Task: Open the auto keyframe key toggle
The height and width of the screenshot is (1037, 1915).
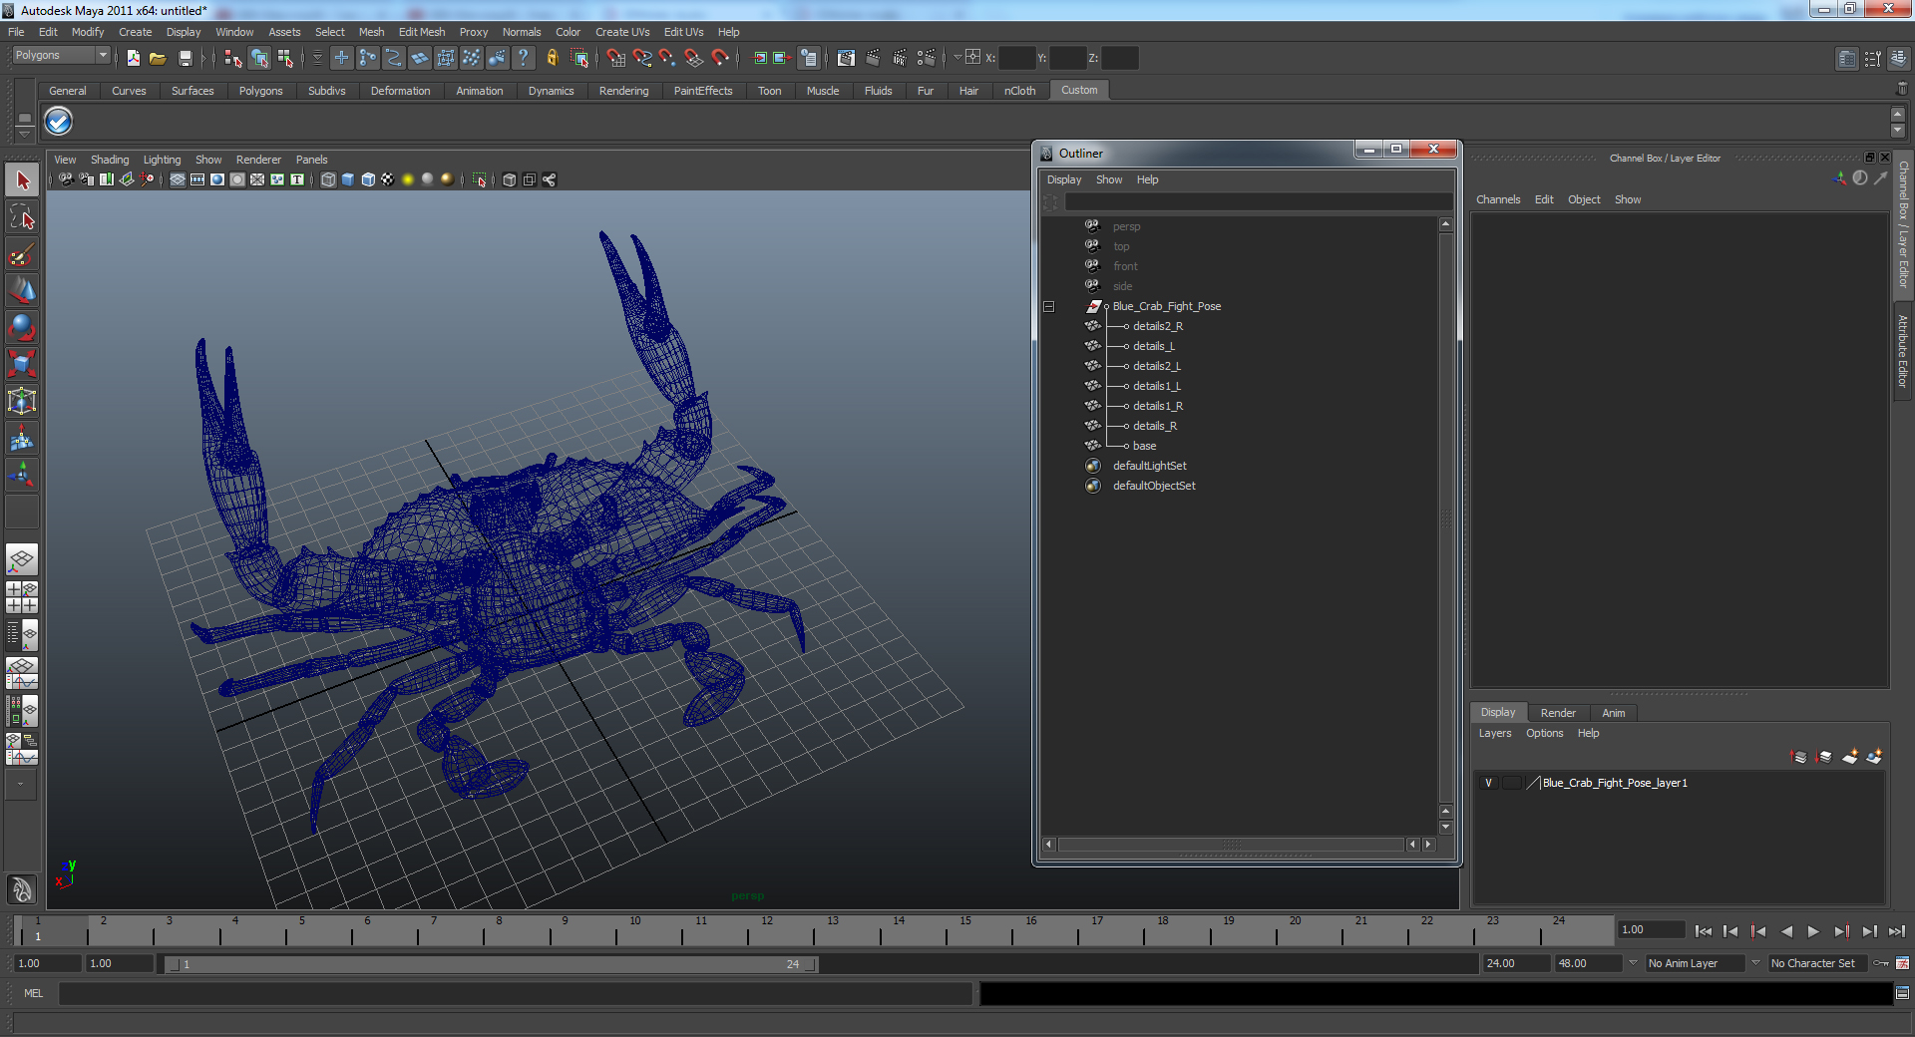Action: point(1881,963)
